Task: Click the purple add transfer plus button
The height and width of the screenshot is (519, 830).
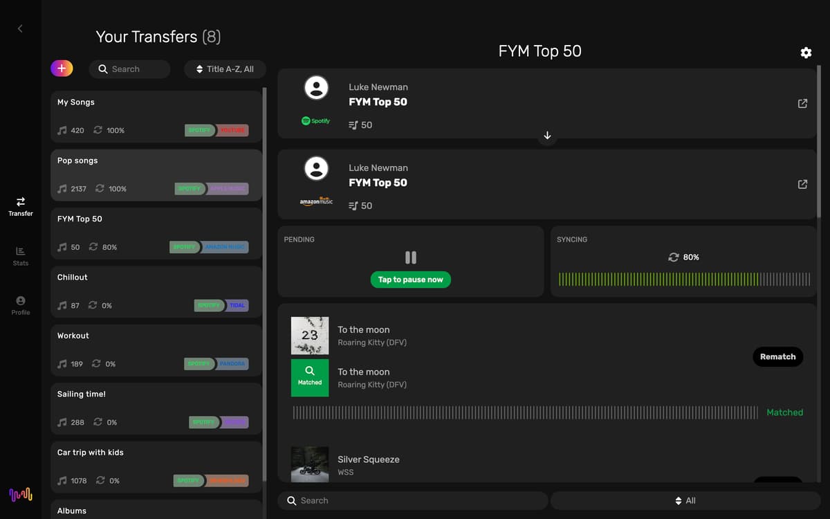Action: pyautogui.click(x=62, y=68)
